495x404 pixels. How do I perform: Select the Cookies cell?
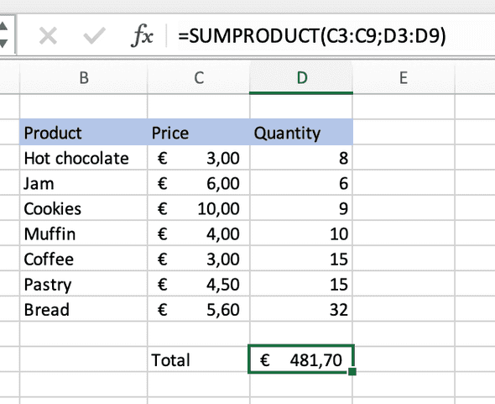pyautogui.click(x=83, y=208)
